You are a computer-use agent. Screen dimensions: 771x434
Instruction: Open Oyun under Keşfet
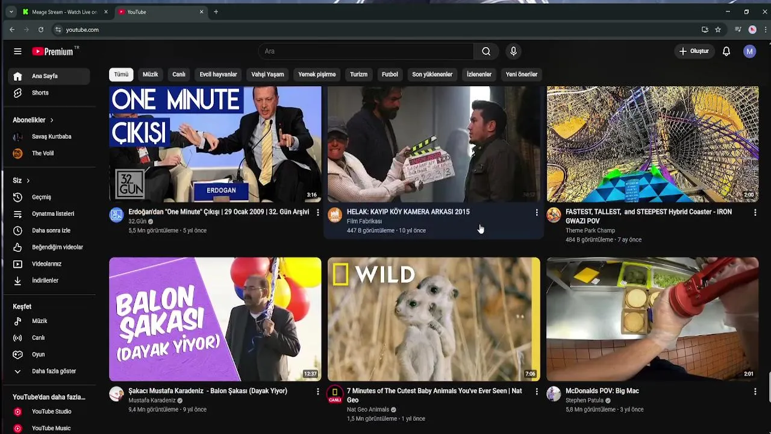(49, 354)
